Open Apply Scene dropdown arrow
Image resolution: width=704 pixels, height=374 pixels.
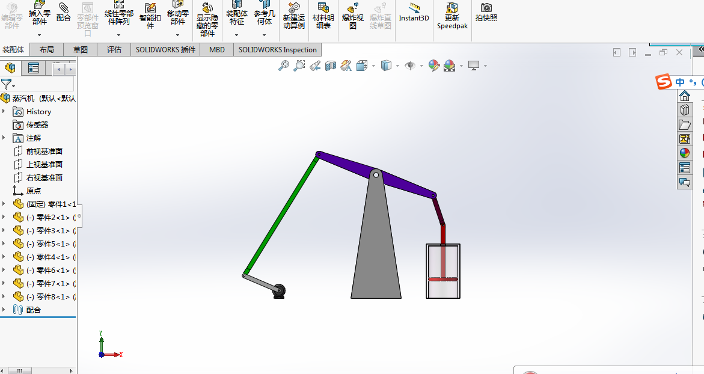tap(461, 66)
